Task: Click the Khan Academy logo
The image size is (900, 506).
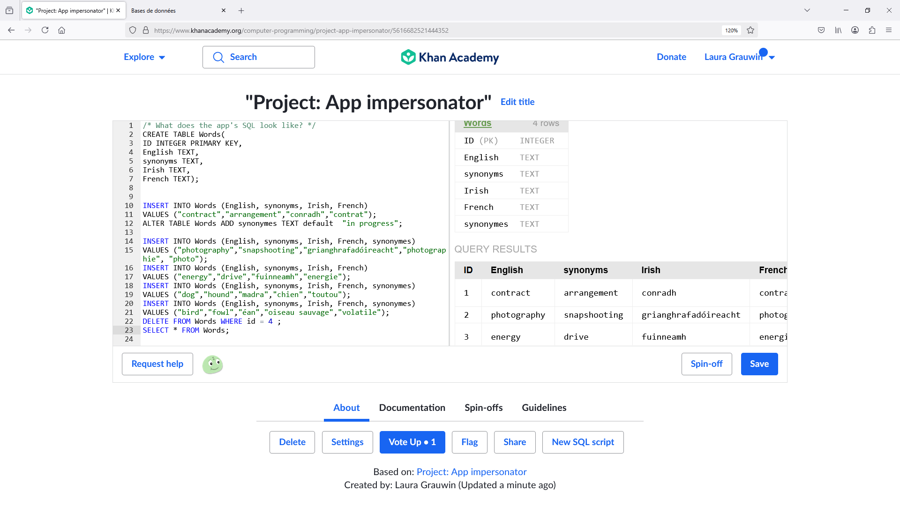Action: pos(450,57)
